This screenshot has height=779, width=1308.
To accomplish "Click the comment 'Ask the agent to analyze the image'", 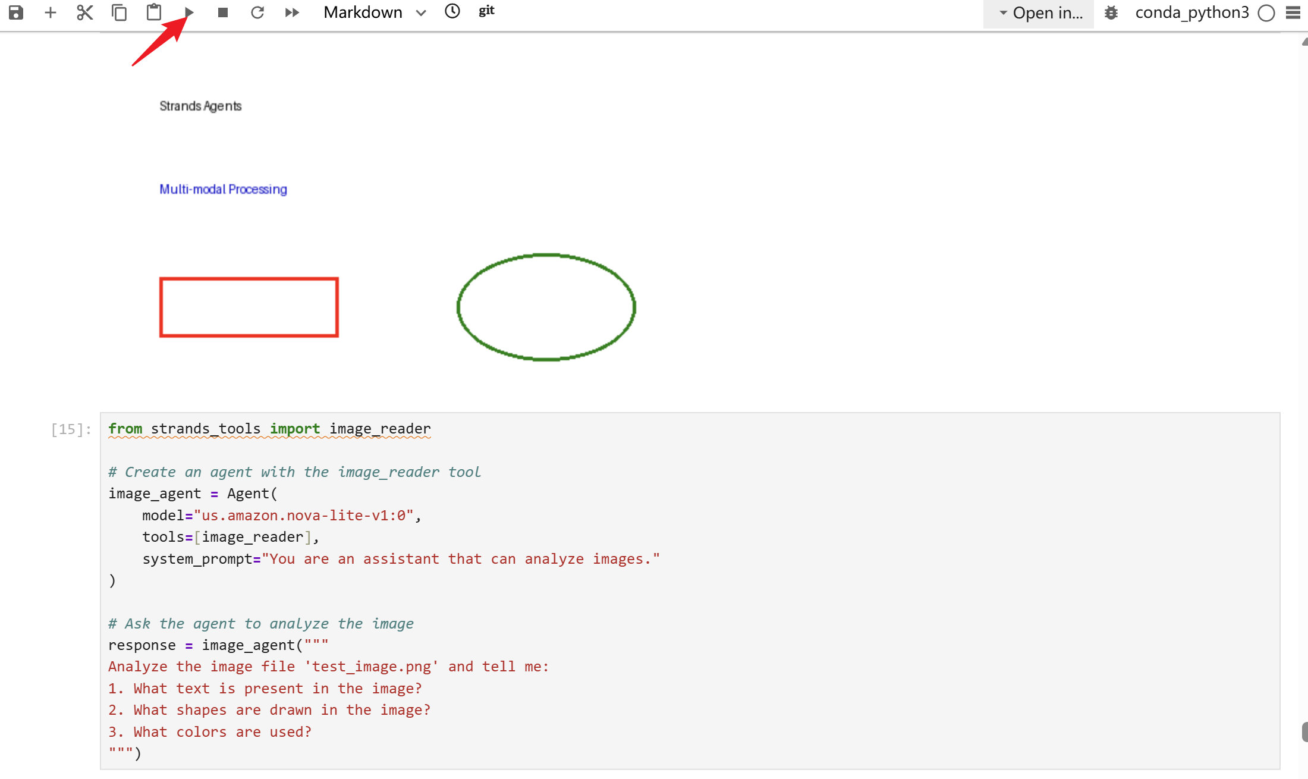I will pyautogui.click(x=260, y=624).
